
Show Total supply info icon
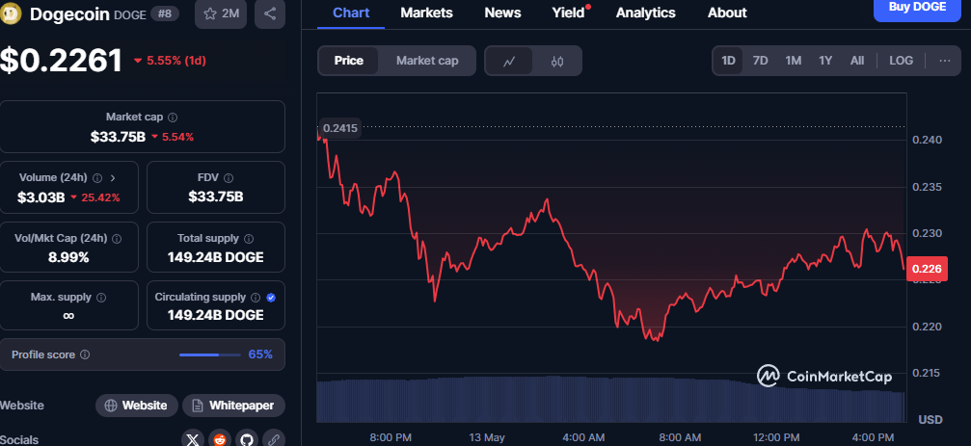pos(249,238)
